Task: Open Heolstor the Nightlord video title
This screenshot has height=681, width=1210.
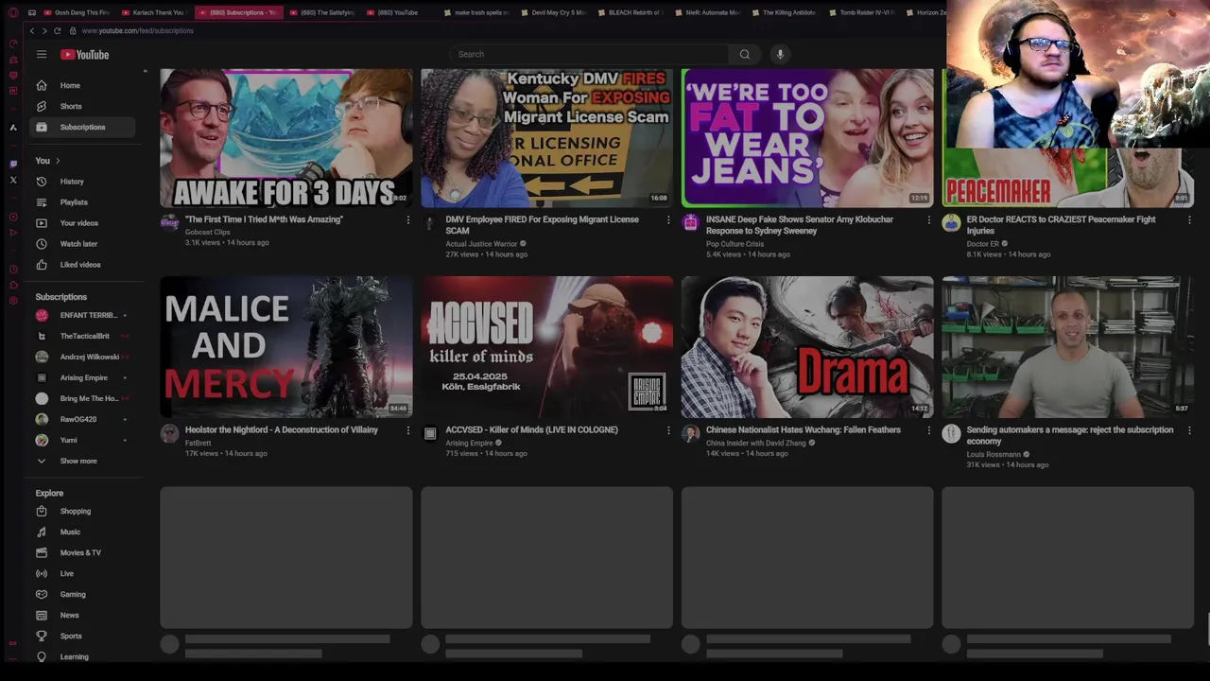Action: [x=282, y=430]
